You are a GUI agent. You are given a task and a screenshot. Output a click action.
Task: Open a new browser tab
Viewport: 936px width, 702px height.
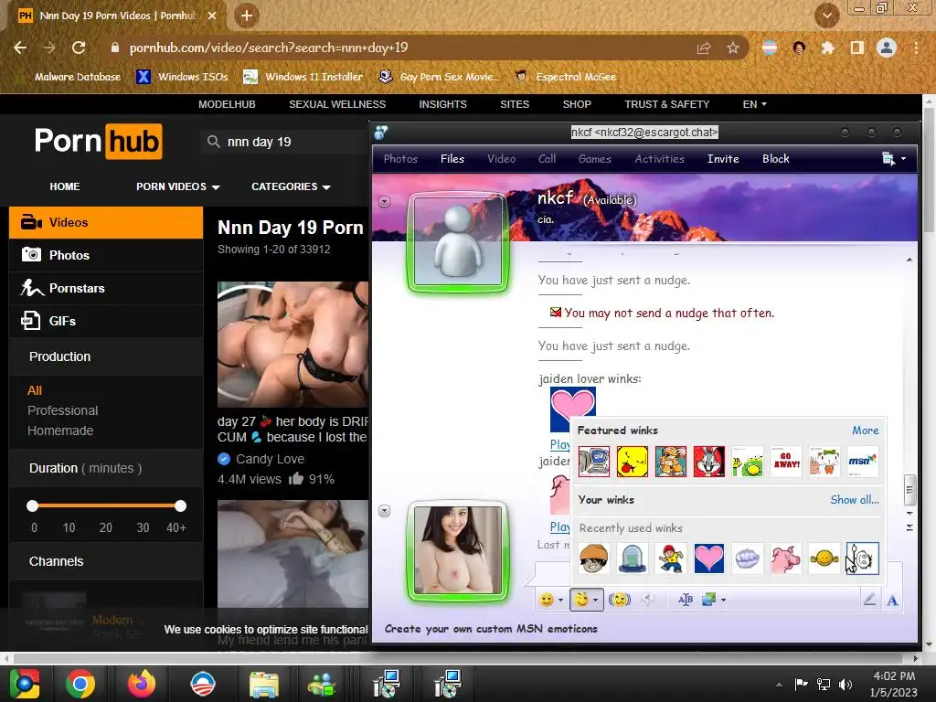click(247, 16)
